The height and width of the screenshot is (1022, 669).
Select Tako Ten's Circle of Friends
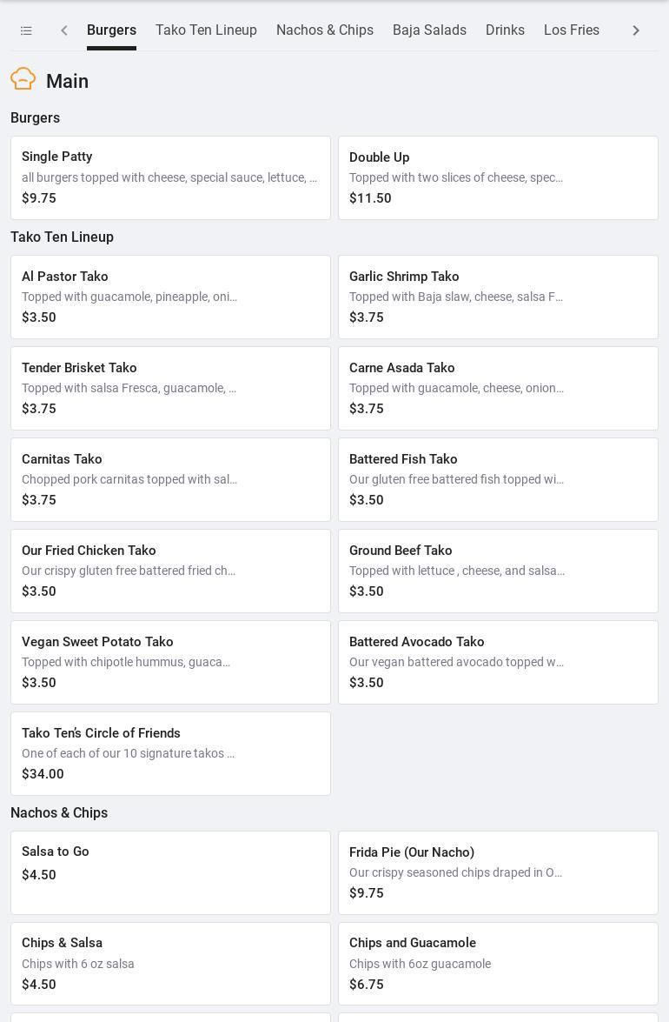170,753
